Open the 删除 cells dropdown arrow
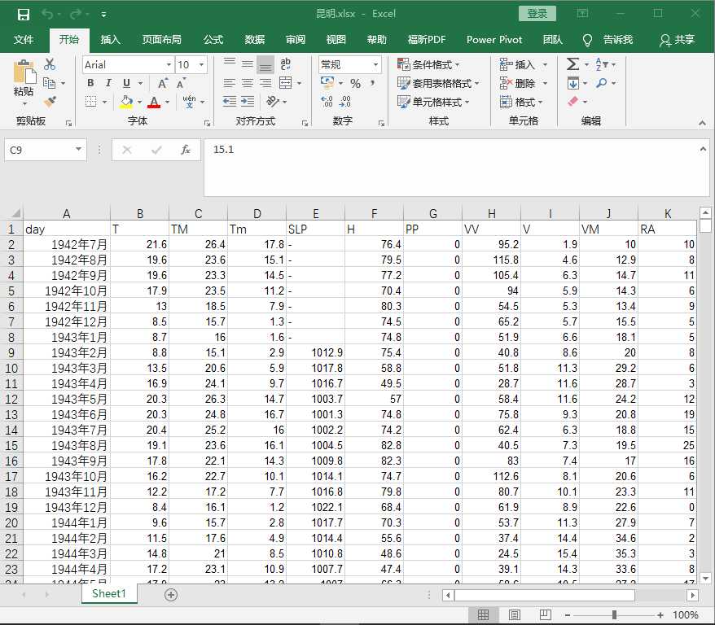The height and width of the screenshot is (625, 715). pos(545,83)
